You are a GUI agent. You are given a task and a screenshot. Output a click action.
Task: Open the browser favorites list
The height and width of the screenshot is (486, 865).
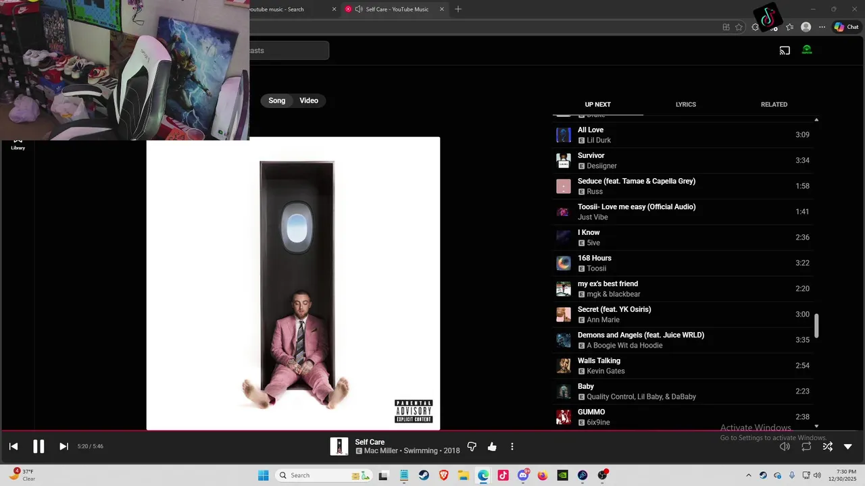click(789, 27)
